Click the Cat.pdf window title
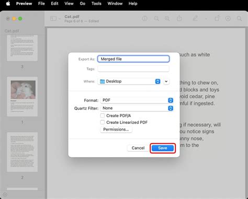This screenshot has height=199, width=248. (72, 17)
